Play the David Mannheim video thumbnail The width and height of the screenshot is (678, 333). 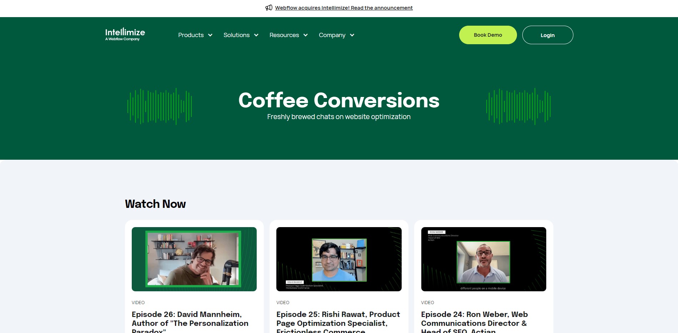pos(194,259)
